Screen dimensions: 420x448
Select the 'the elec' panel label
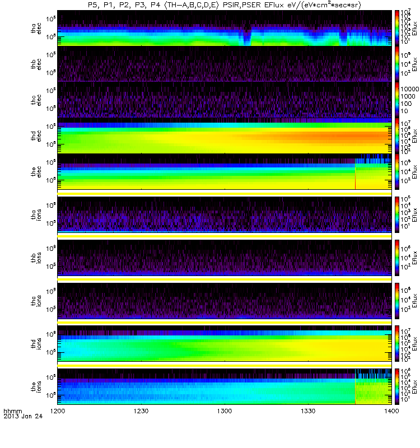(x=36, y=172)
